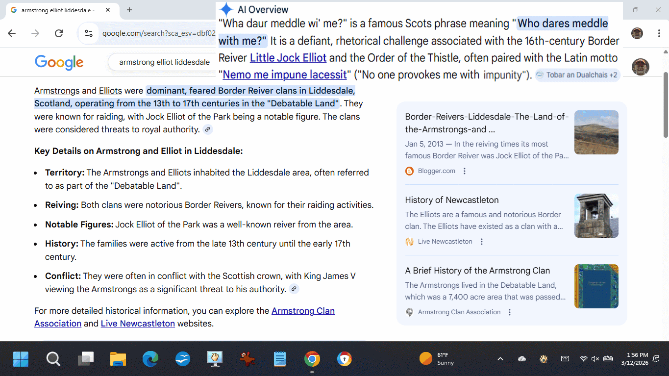Screen dimensions: 669x376
Task: Follow the Armstrong Clan Association link
Action: [x=303, y=311]
